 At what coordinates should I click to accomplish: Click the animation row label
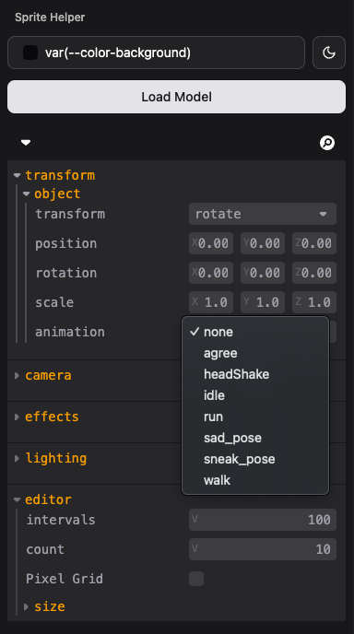click(x=70, y=332)
